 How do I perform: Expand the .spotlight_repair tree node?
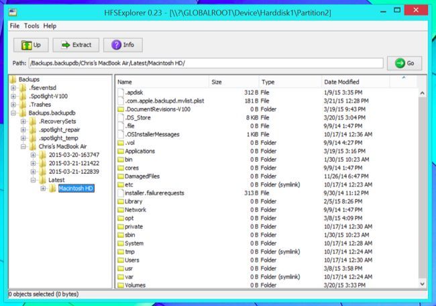23,130
